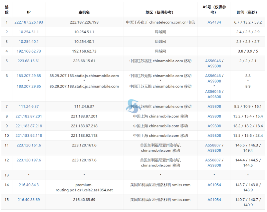Click the 223.120.197.6 IP link

(29, 160)
